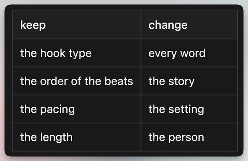This screenshot has height=161, width=248.
Task: Click the word "length" in the last row
Action: [56, 137]
